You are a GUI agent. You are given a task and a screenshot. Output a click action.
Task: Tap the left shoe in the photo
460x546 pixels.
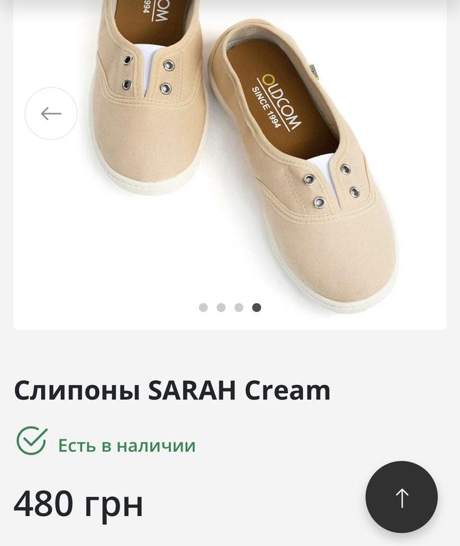[x=149, y=96]
